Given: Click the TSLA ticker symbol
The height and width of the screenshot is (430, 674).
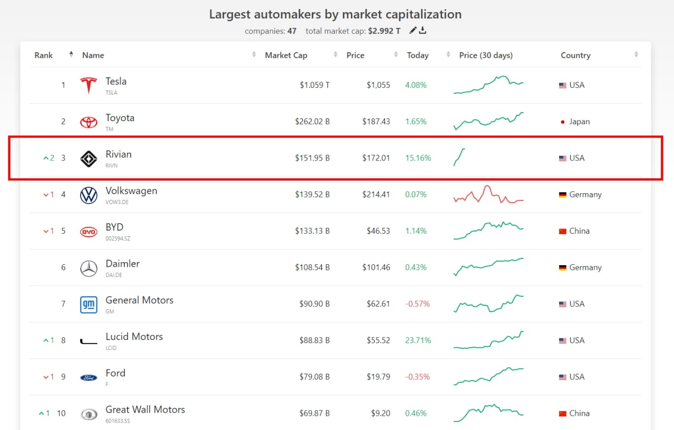Looking at the screenshot, I should tap(111, 93).
